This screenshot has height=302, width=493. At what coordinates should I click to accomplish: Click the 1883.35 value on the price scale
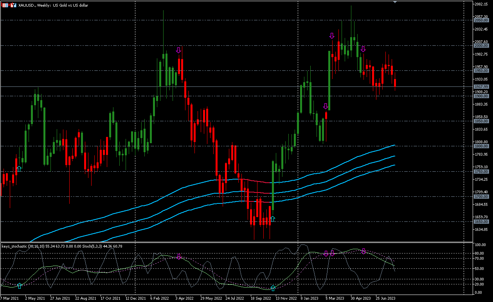tap(481, 104)
